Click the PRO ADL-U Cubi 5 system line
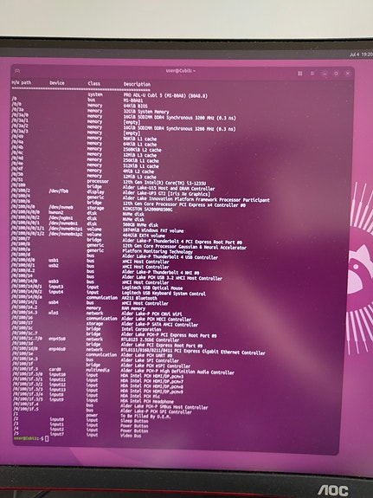This screenshot has width=373, height=498. [165, 95]
